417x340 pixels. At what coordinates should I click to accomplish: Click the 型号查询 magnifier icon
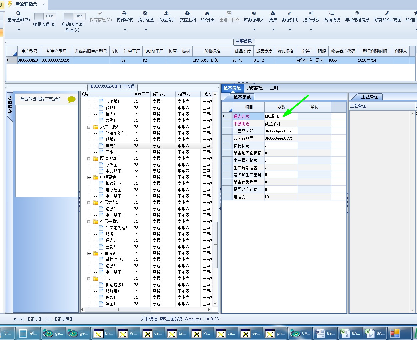[x=18, y=13]
